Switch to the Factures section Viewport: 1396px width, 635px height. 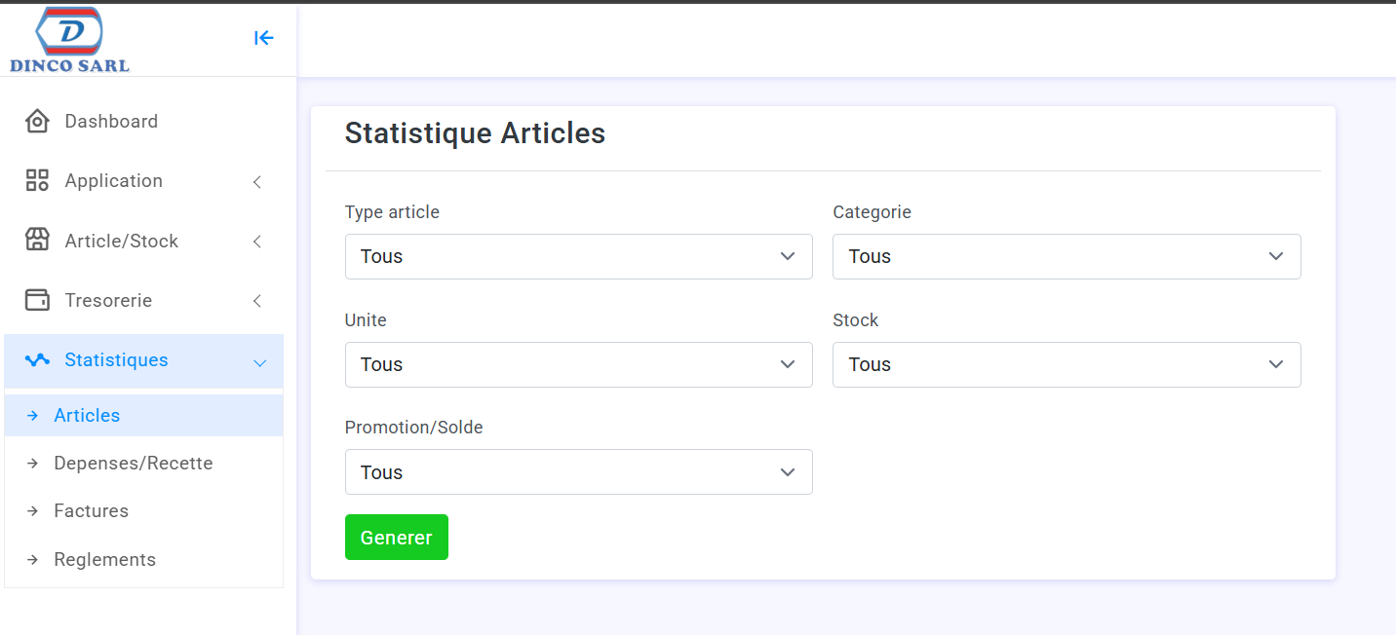click(x=91, y=510)
